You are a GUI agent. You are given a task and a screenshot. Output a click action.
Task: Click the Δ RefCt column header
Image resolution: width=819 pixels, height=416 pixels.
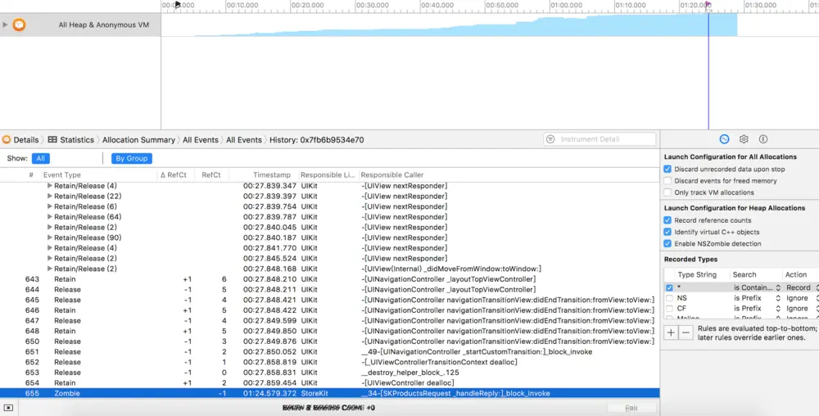tap(174, 175)
